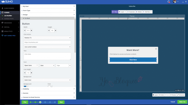Open the font size dropdown arrow

click(x=70, y=65)
